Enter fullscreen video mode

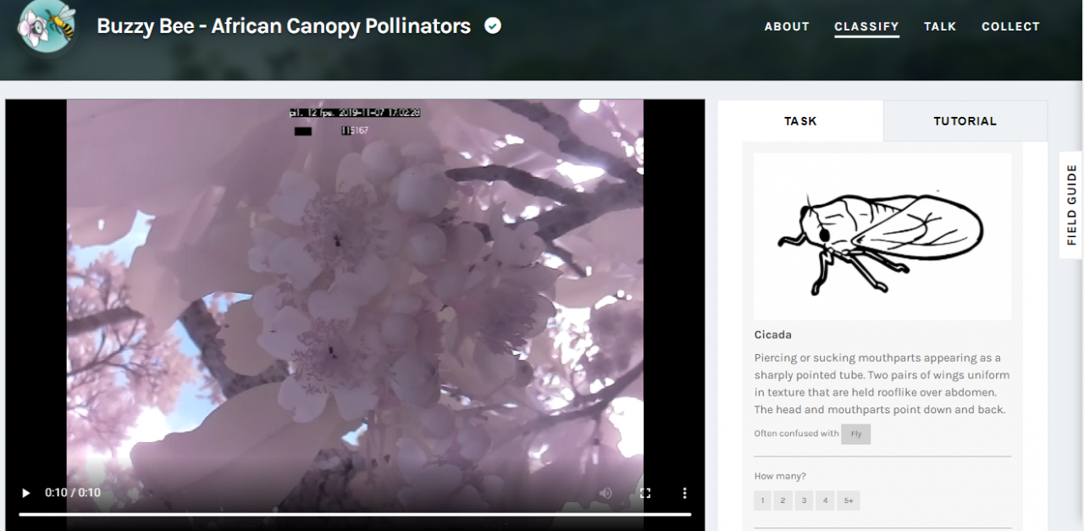[x=645, y=493]
